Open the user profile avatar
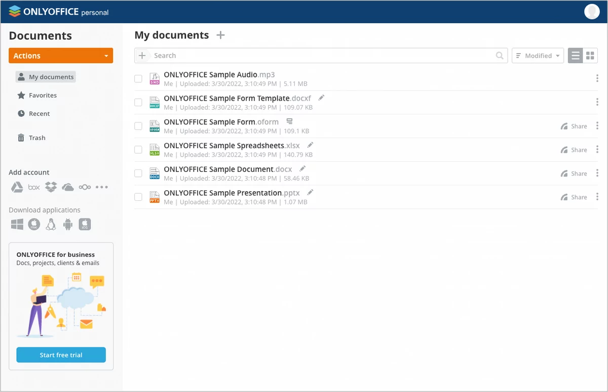 click(x=592, y=11)
